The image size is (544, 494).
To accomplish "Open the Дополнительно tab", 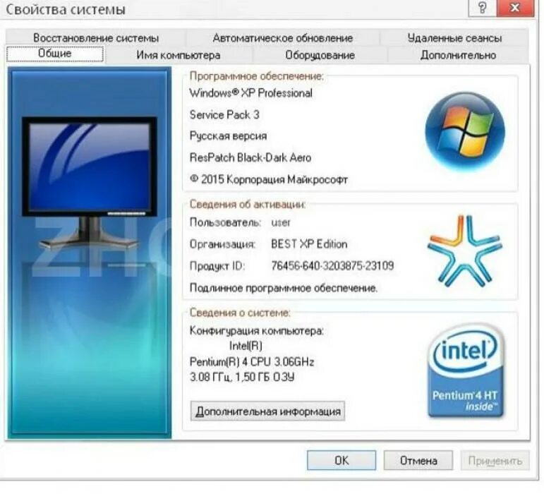I will tap(458, 55).
